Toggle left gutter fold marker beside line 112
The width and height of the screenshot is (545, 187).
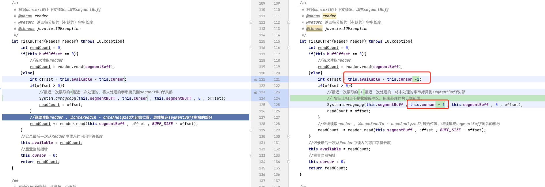(x=251, y=22)
